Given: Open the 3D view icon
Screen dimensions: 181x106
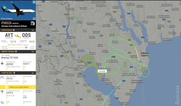Looking at the screenshot, I should point(32,23).
